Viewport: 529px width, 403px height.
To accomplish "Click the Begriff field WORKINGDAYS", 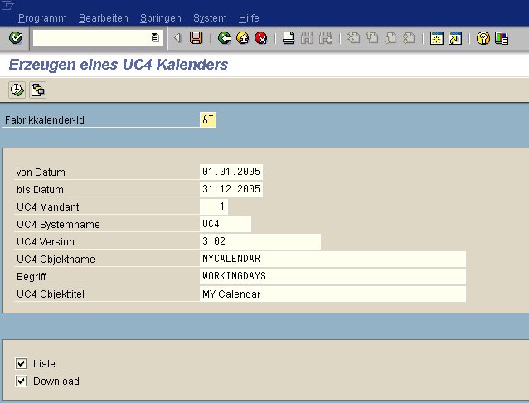I will [332, 276].
